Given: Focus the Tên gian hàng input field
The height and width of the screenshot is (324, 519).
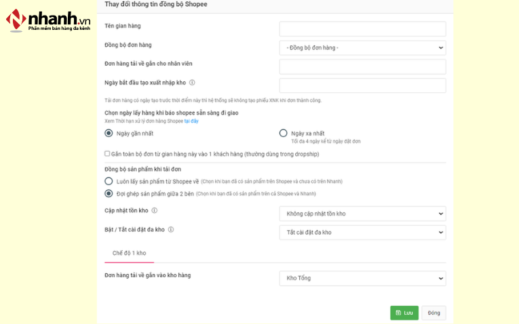Looking at the screenshot, I should pyautogui.click(x=362, y=29).
